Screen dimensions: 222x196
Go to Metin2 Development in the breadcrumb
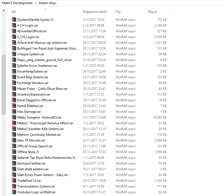point(17,3)
